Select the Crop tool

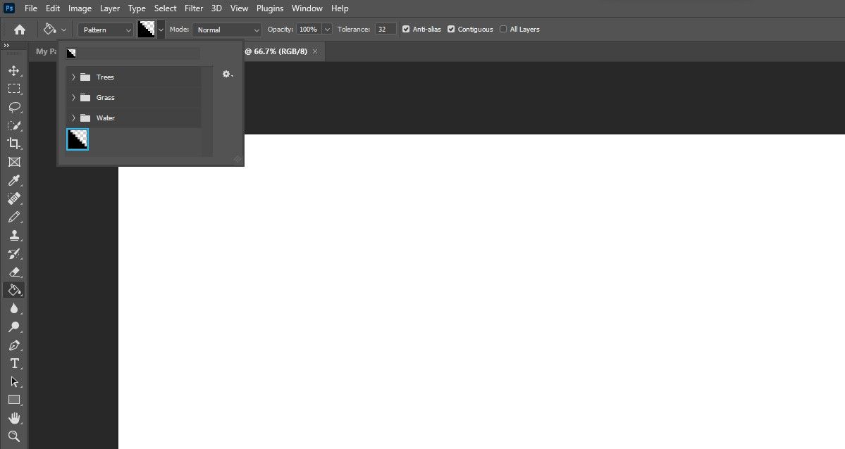click(14, 144)
